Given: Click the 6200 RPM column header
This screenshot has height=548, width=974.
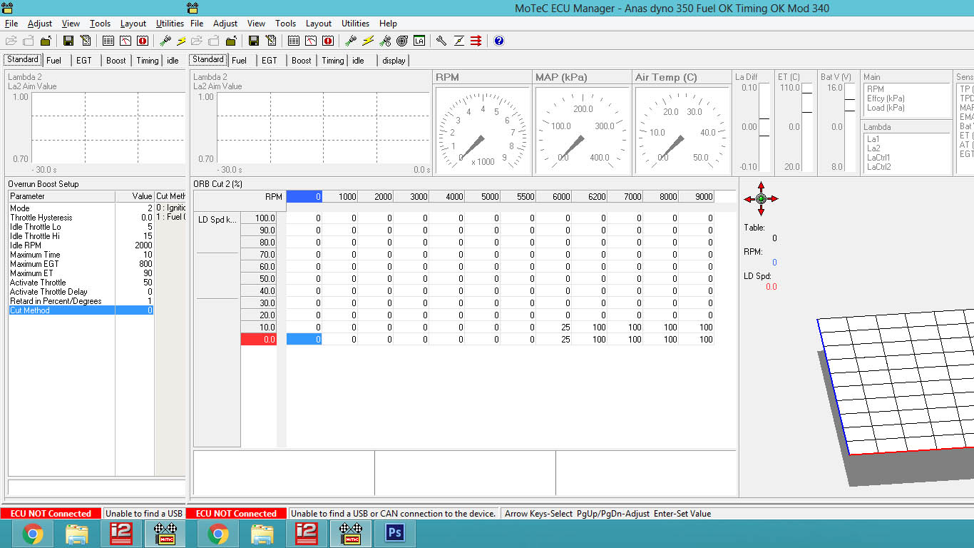Looking at the screenshot, I should 590,197.
